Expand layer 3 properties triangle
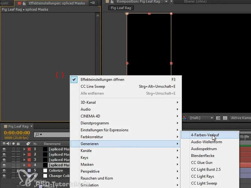 [24, 160]
